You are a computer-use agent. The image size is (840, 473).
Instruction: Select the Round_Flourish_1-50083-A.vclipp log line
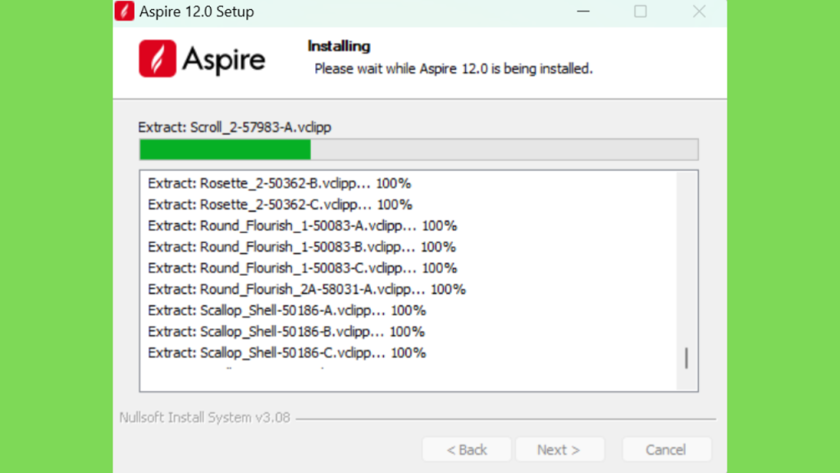[302, 226]
